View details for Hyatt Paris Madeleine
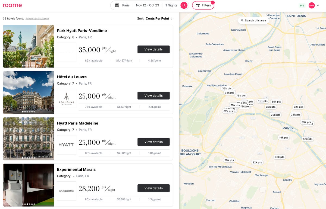The image size is (326, 209). click(153, 142)
